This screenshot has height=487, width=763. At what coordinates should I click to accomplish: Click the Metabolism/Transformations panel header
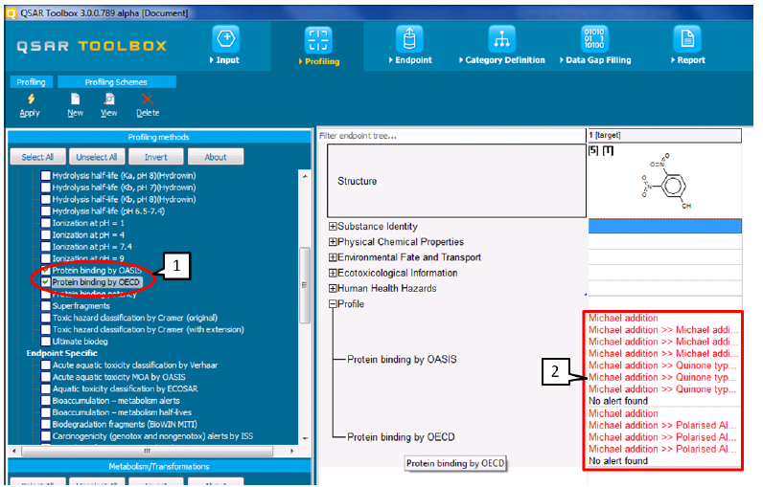pos(159,467)
